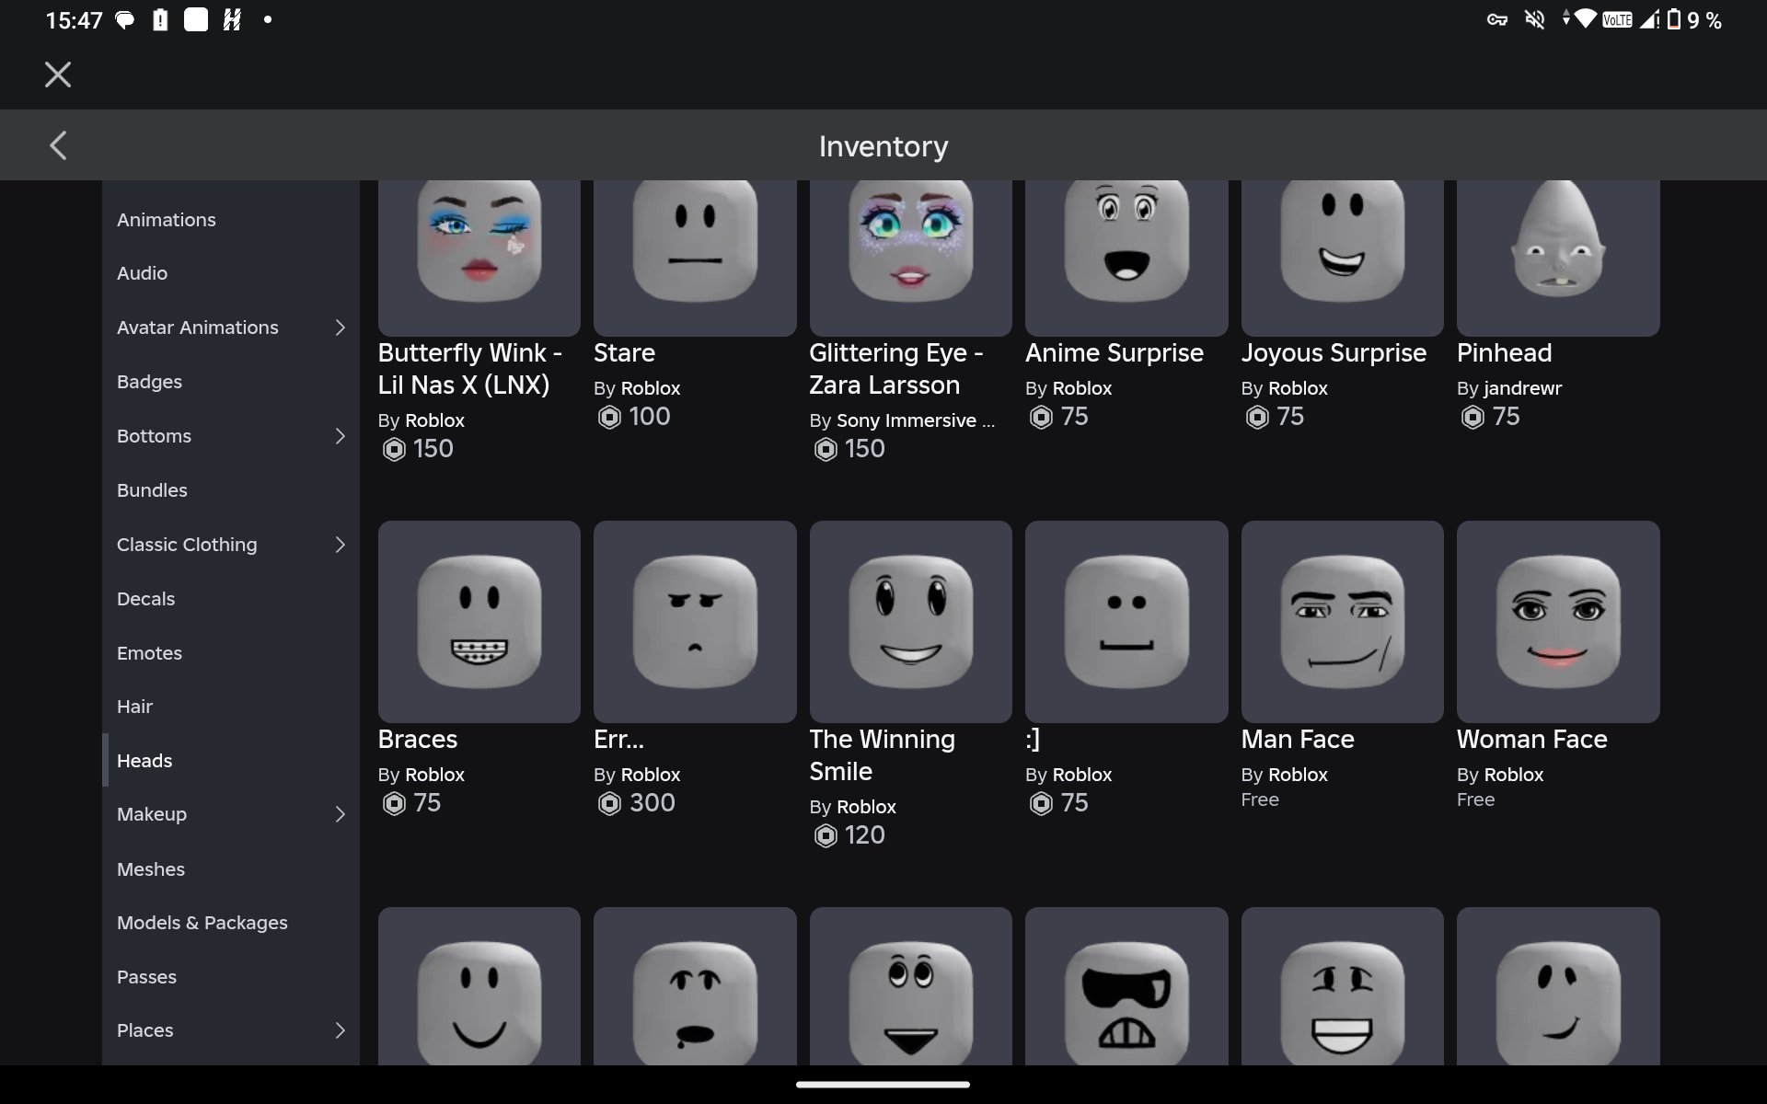Viewport: 1767px width, 1104px height.
Task: Expand the Bottoms category chevron
Action: point(340,436)
